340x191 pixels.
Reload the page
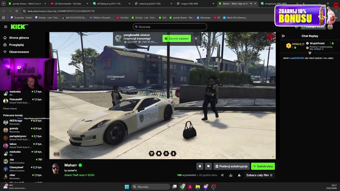click(16, 11)
